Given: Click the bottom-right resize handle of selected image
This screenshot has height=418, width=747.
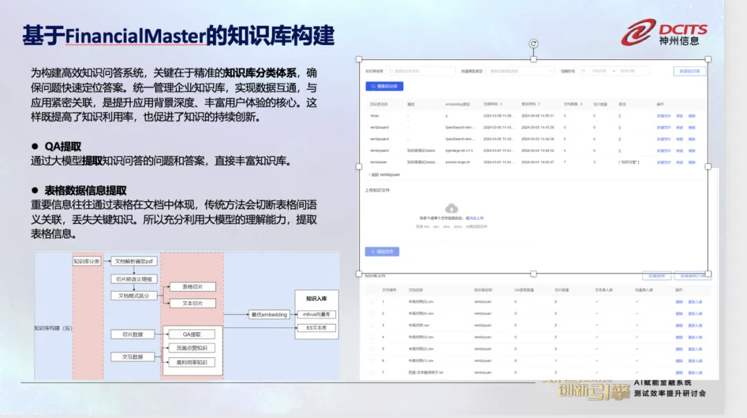Looking at the screenshot, I should point(707,274).
